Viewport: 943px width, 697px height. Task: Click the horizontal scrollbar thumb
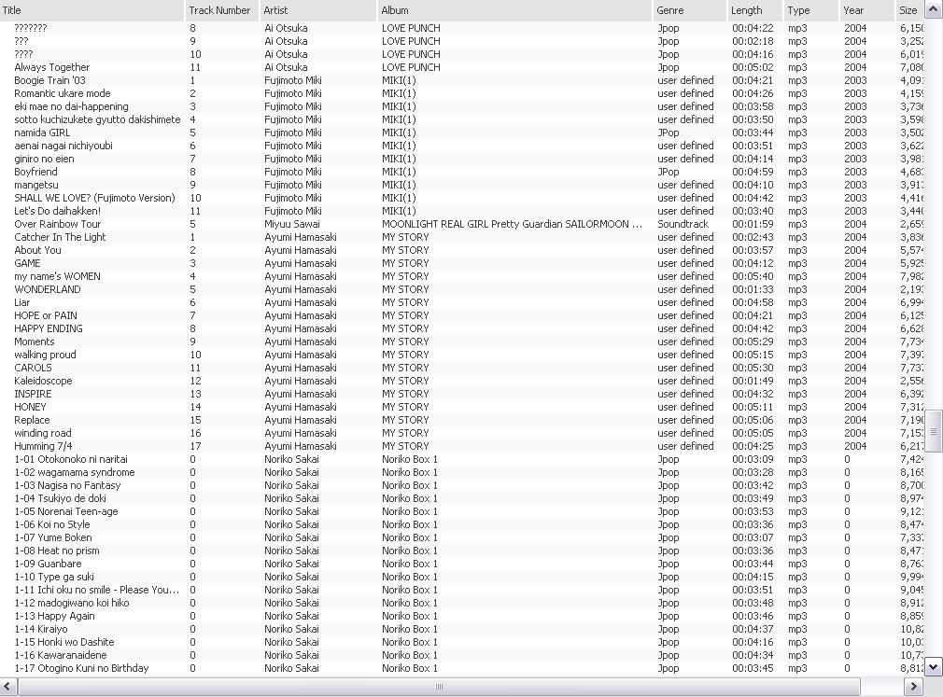(439, 686)
